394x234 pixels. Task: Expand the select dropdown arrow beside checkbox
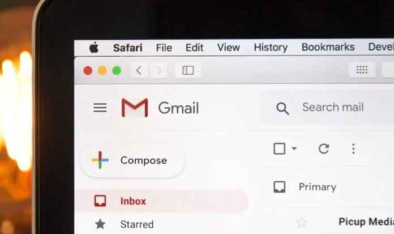pyautogui.click(x=294, y=148)
